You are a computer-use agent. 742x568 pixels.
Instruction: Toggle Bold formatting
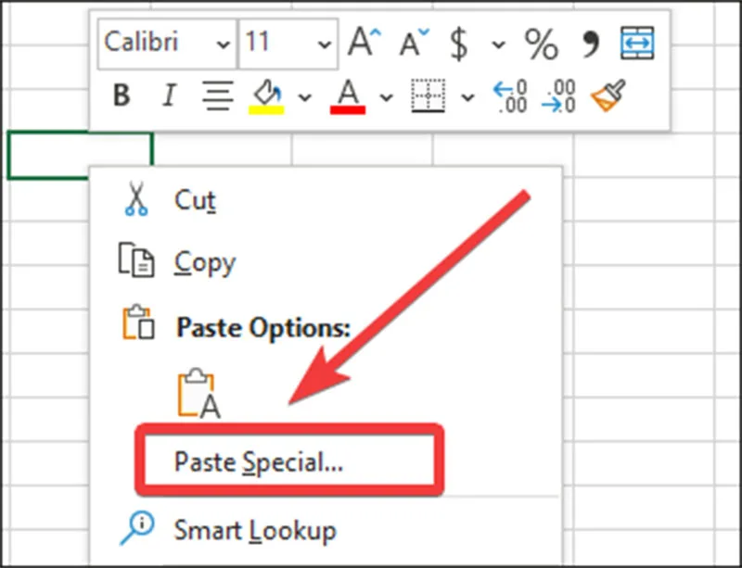click(122, 95)
